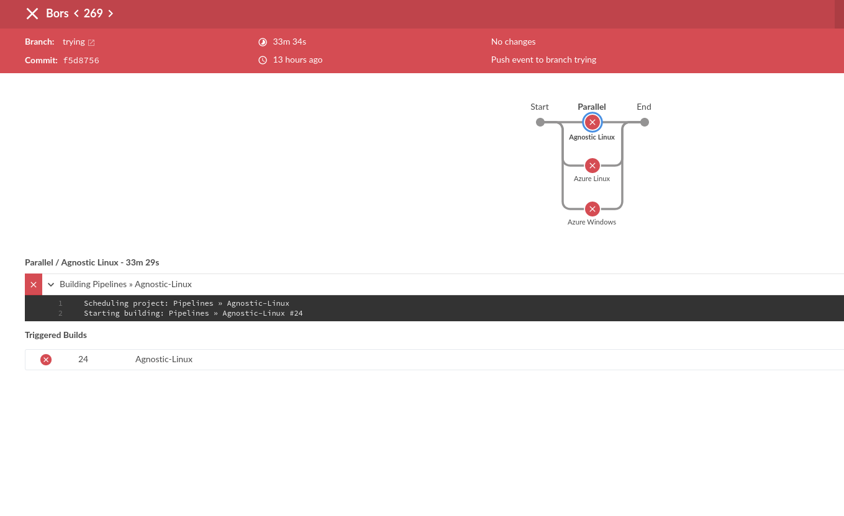Go to the next build with the right chevron
Image resolution: width=844 pixels, height=516 pixels.
(111, 14)
